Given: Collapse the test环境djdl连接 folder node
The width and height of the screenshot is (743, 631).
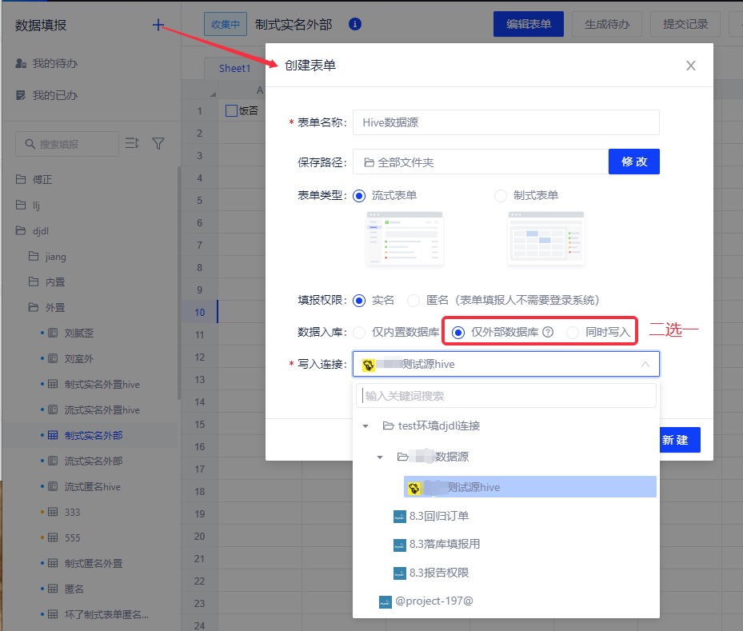Looking at the screenshot, I should click(366, 426).
